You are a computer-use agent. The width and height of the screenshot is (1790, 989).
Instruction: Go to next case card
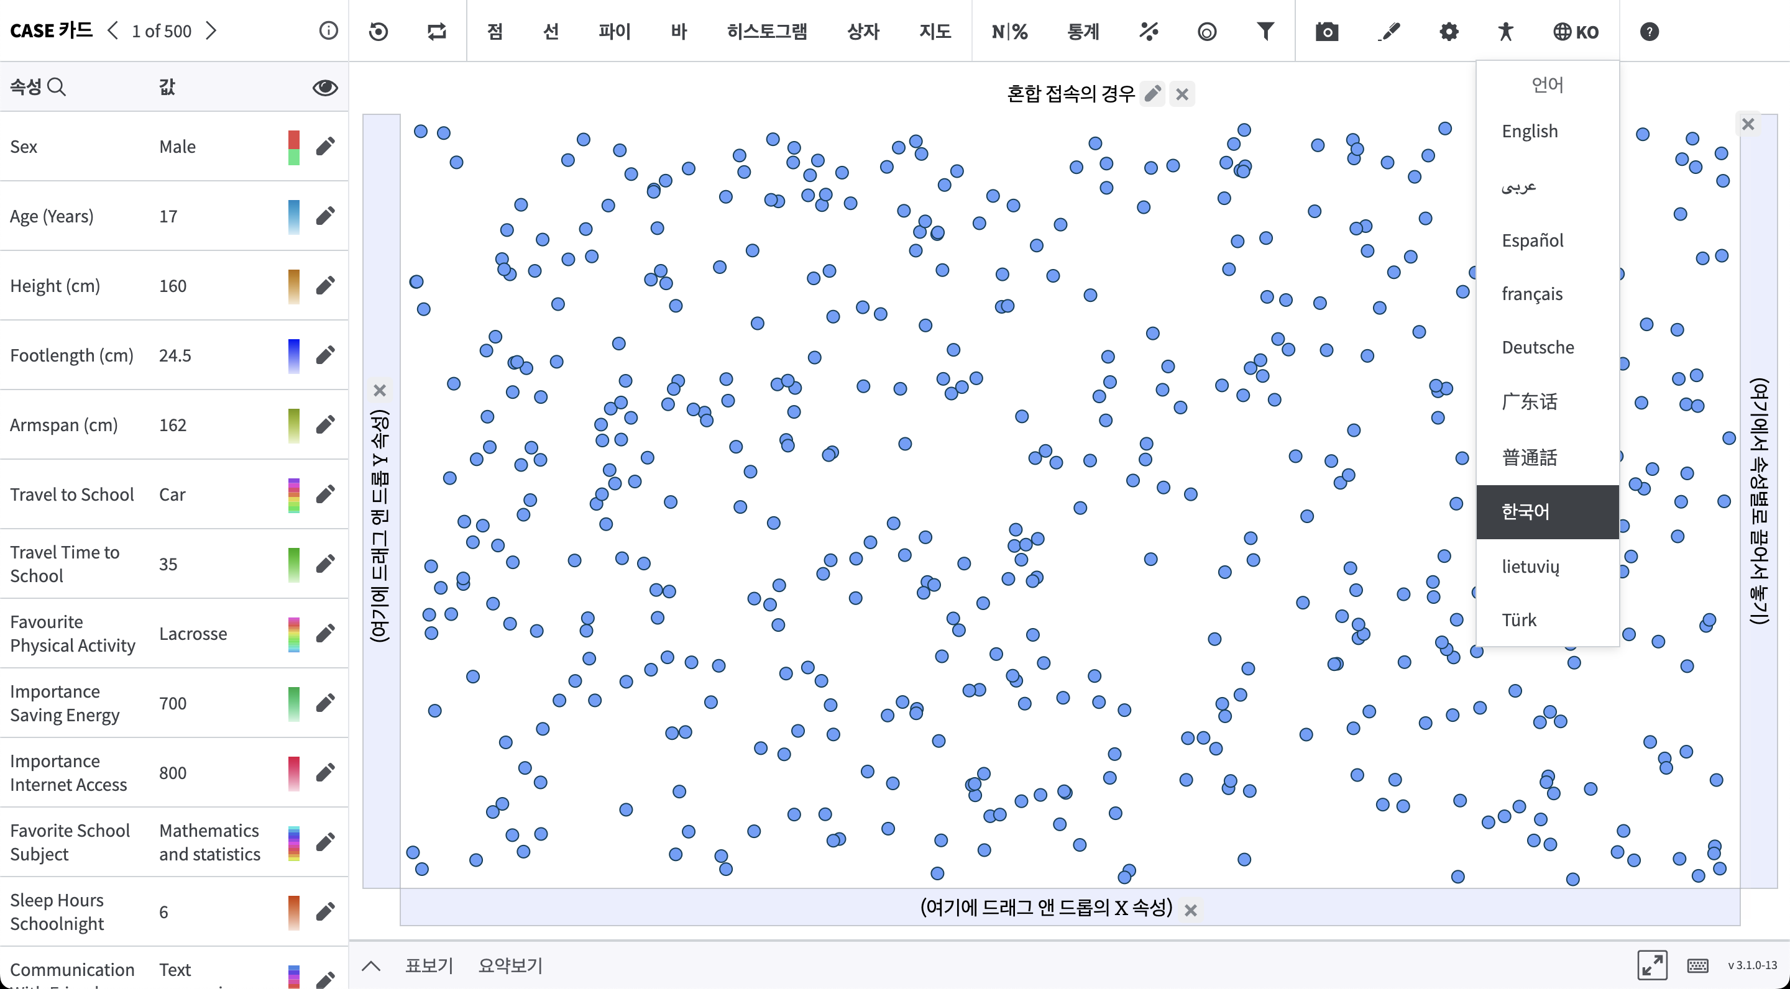click(211, 30)
